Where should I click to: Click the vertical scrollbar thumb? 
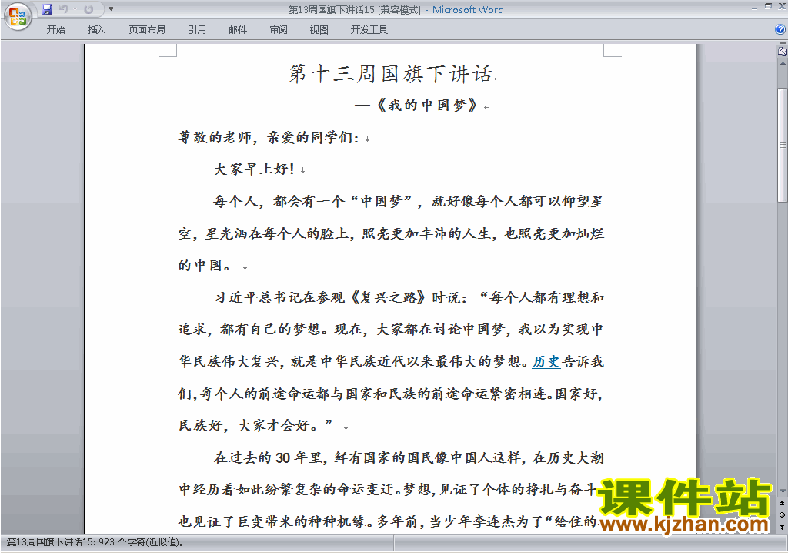point(782,145)
